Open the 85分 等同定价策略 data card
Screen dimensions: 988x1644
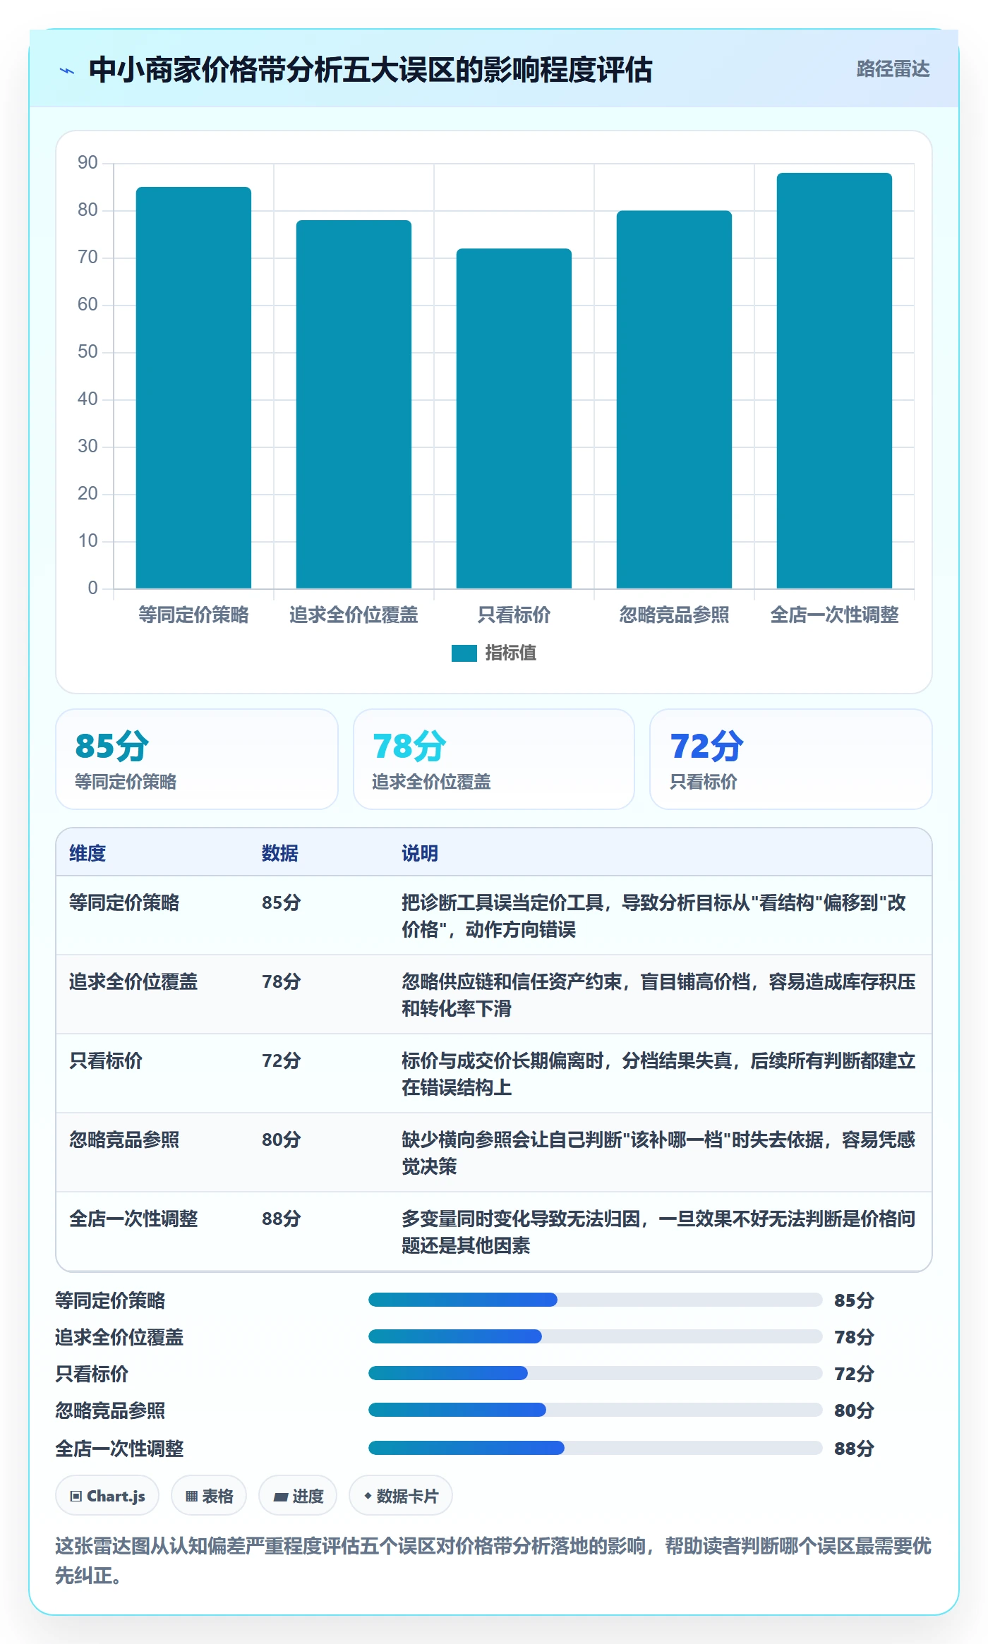(x=197, y=759)
